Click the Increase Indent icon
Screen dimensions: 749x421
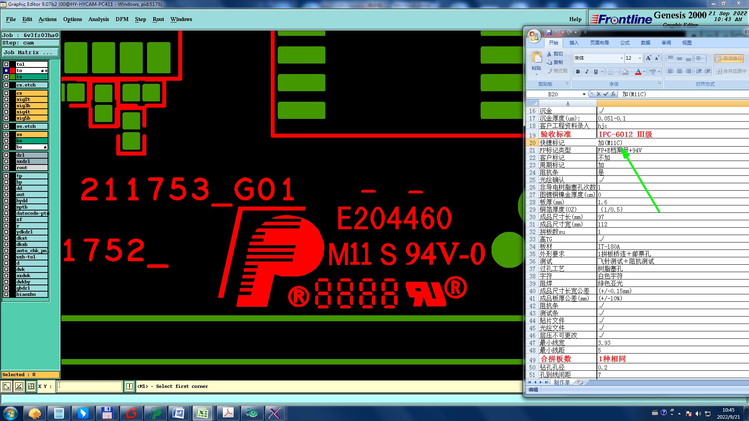click(708, 71)
